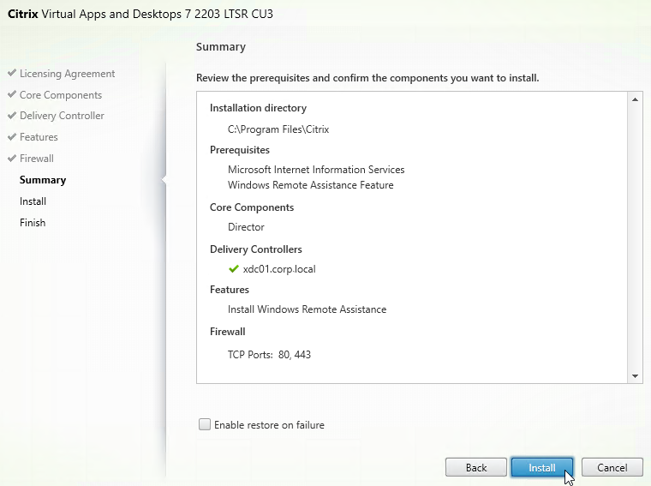Screen dimensions: 651x486
Task: Click the checkmark icon beside Core Components
Action: pyautogui.click(x=12, y=94)
